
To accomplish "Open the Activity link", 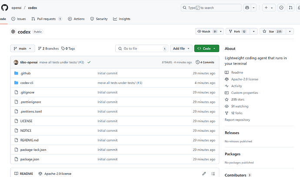I will [x=233, y=86].
